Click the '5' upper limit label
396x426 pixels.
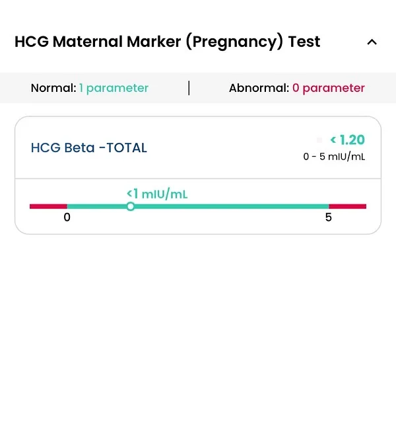329,218
